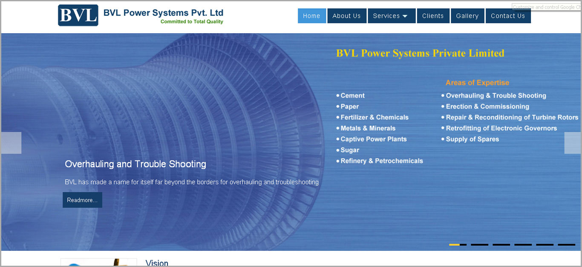Click the BVL Power Systems Pvt. Ltd title

(163, 13)
